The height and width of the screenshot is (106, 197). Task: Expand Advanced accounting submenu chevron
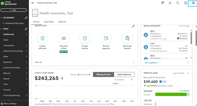[27, 51]
